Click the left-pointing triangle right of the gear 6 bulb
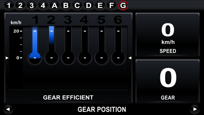The width and height of the screenshot is (204, 115). (130, 58)
